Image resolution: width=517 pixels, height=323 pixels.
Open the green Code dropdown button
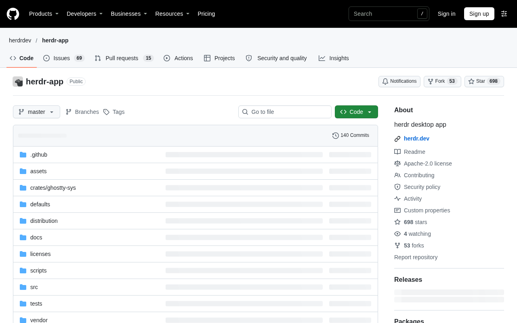click(356, 112)
